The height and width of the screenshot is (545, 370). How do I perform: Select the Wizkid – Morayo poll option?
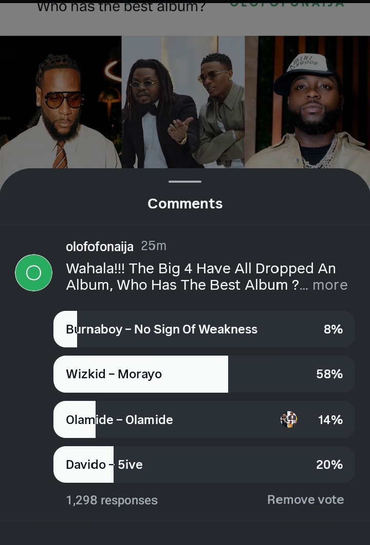point(204,374)
